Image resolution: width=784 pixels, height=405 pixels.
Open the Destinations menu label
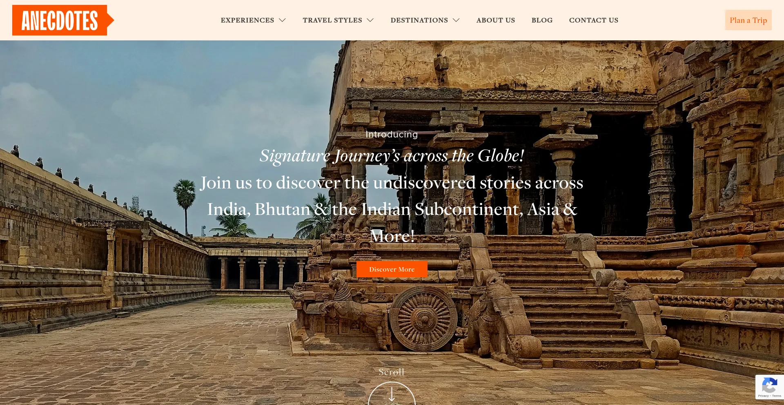[x=419, y=20]
